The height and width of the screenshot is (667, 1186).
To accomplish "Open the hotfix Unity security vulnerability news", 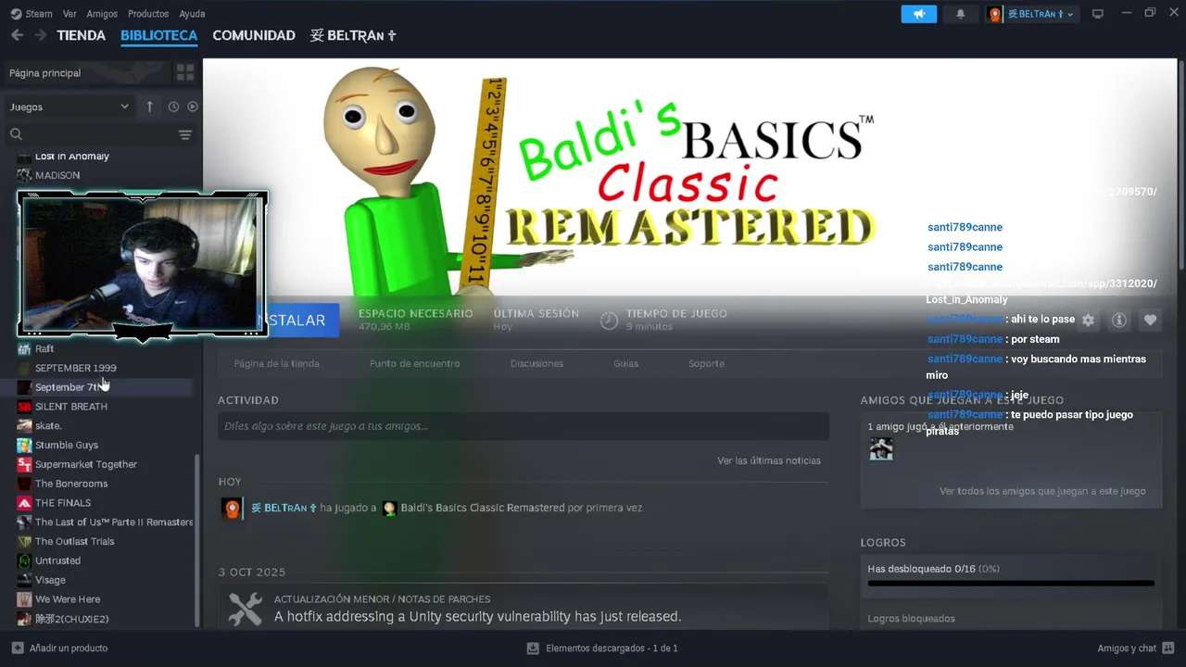I will (477, 616).
